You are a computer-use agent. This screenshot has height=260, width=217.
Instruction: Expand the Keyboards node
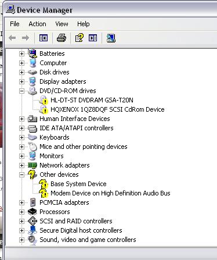[21, 137]
